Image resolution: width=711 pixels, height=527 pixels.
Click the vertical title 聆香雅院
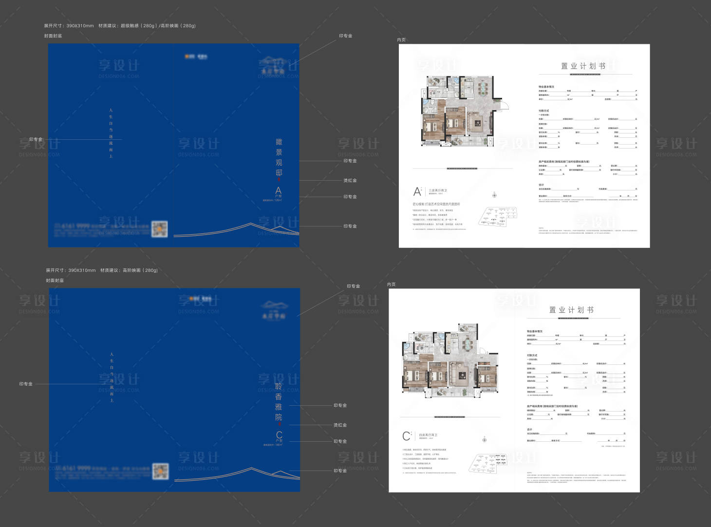pos(279,402)
